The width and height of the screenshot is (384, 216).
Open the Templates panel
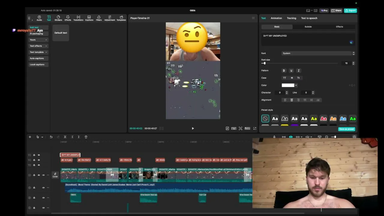pyautogui.click(x=121, y=18)
